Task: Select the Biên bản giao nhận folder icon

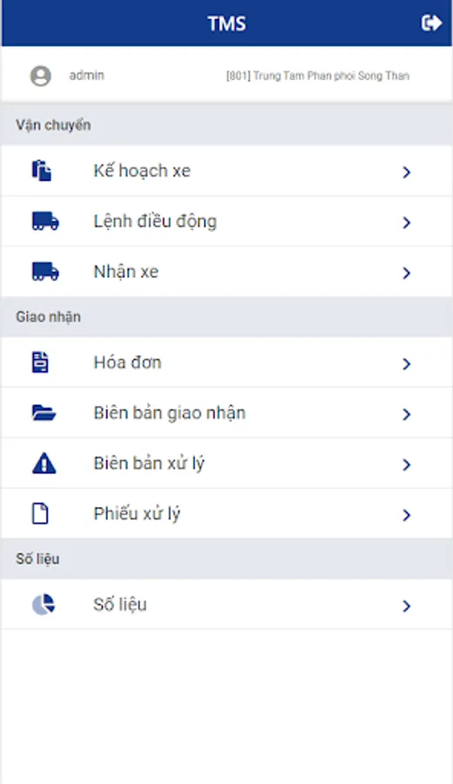Action: point(44,413)
